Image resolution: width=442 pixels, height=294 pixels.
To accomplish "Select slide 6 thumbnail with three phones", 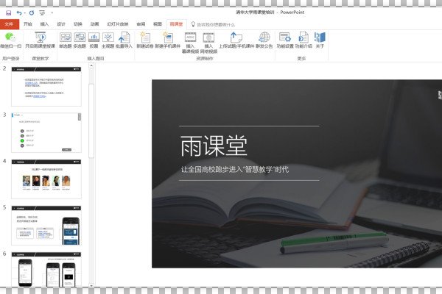I will (x=46, y=270).
